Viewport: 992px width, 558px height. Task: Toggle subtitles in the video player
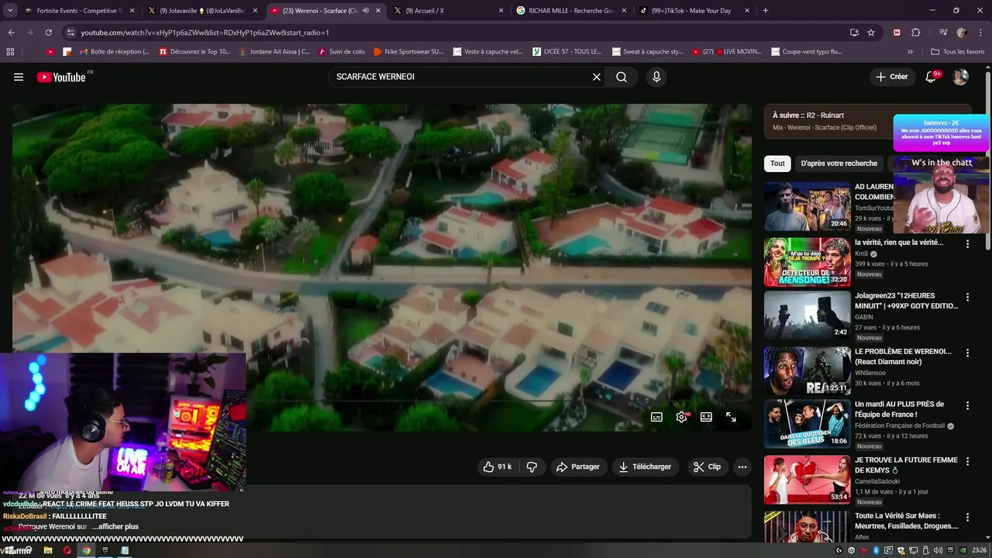click(x=656, y=417)
